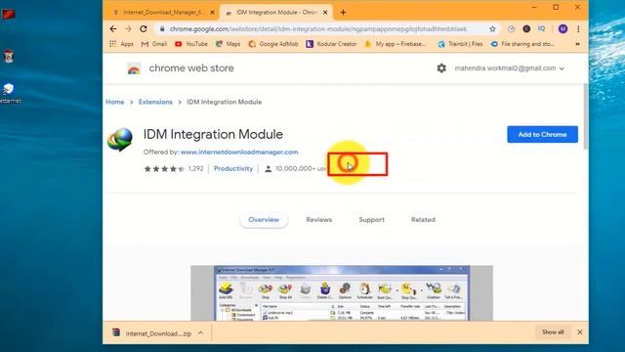
Task: Click the dark round extension icon
Action: coord(526,28)
